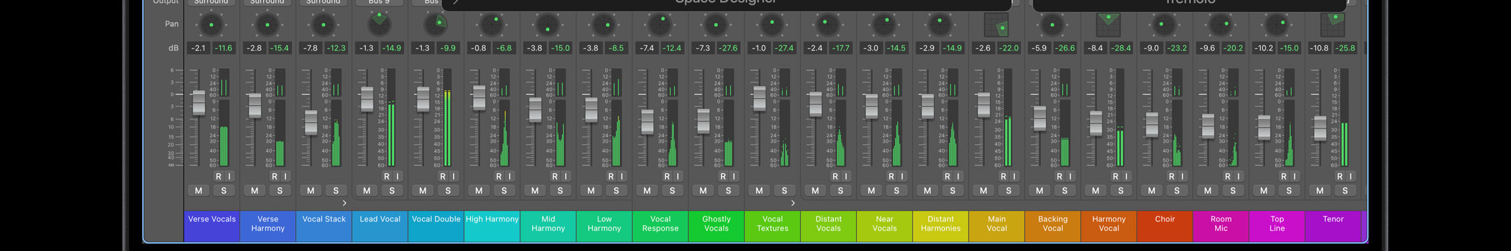Expand the Vocal Stack track stack
This screenshot has height=251, width=1511.
point(344,203)
